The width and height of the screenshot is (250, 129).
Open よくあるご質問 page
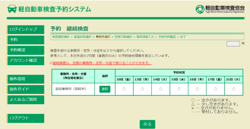pyautogui.click(x=26, y=100)
